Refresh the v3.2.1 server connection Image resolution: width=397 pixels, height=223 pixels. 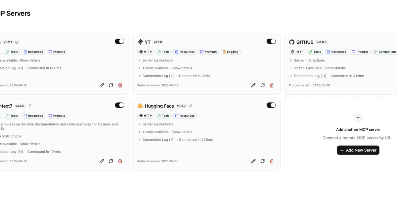111,85
